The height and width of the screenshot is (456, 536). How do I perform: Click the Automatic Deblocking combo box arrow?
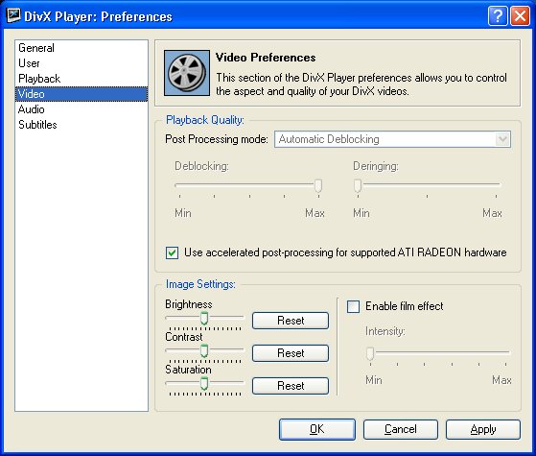[502, 139]
